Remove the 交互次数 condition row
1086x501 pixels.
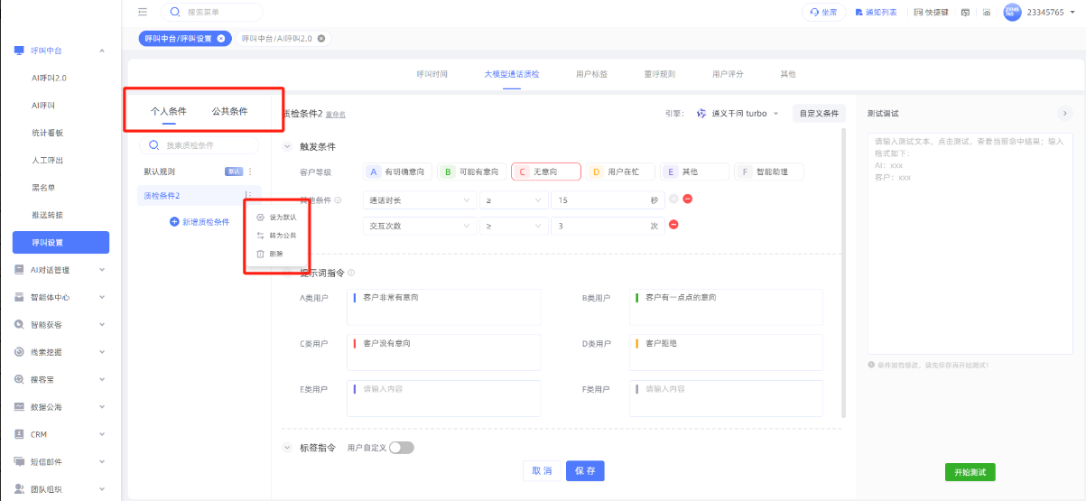673,226
